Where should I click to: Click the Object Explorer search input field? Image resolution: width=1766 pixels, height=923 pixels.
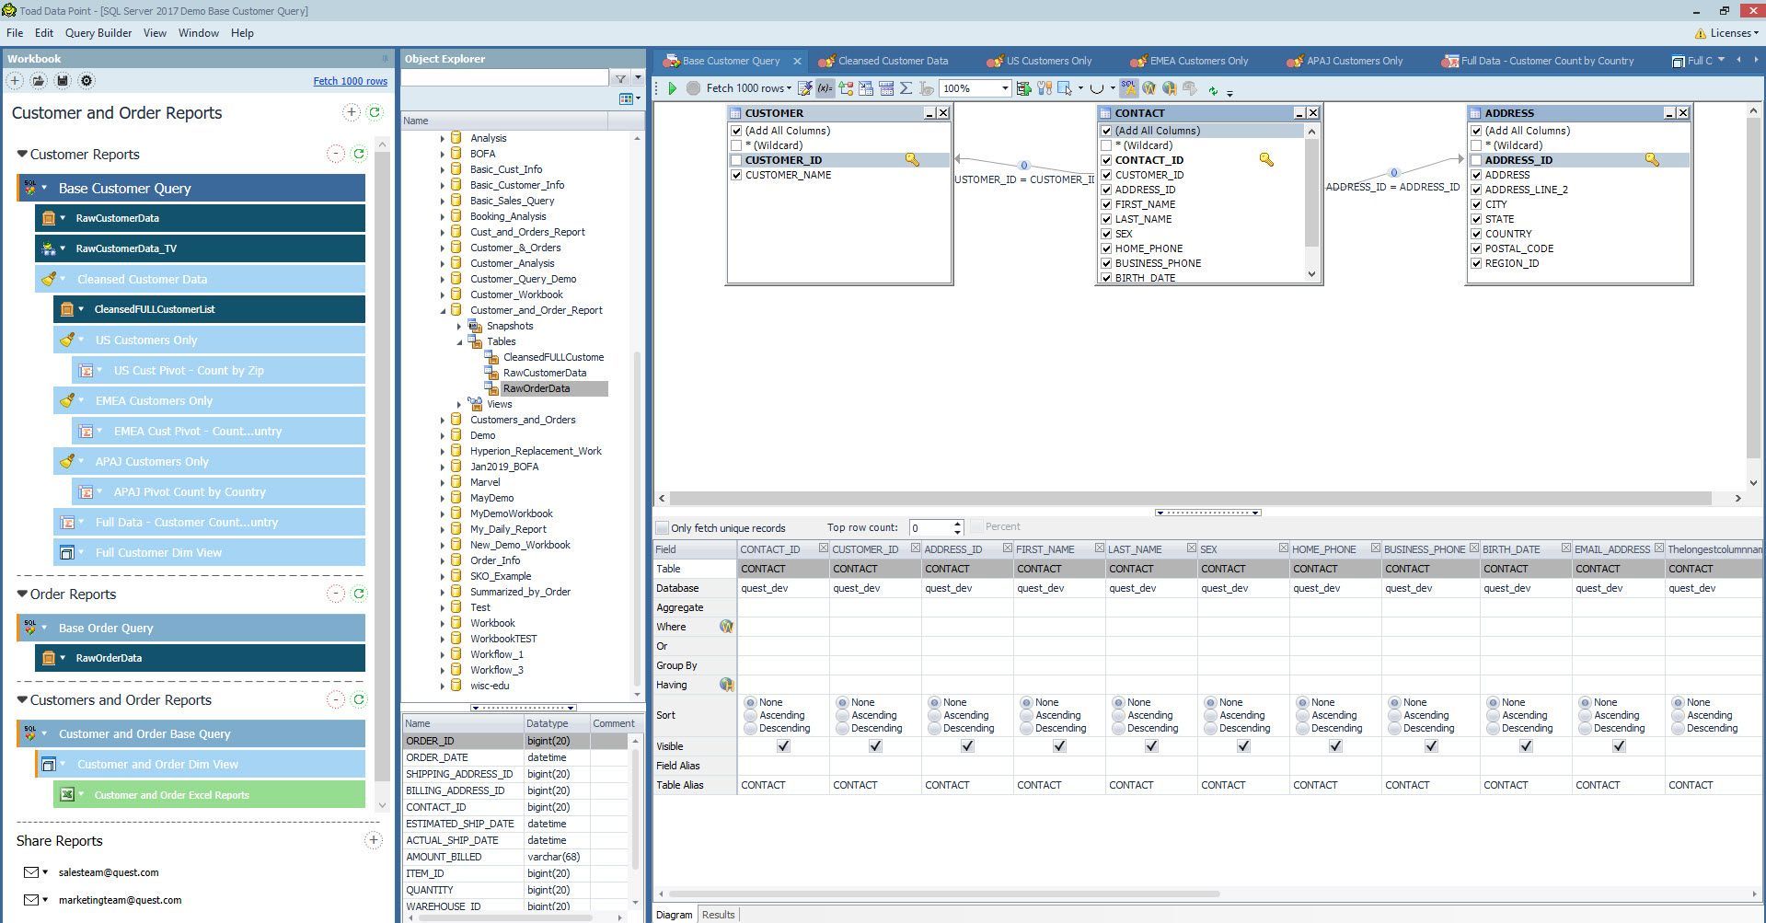[x=504, y=78]
